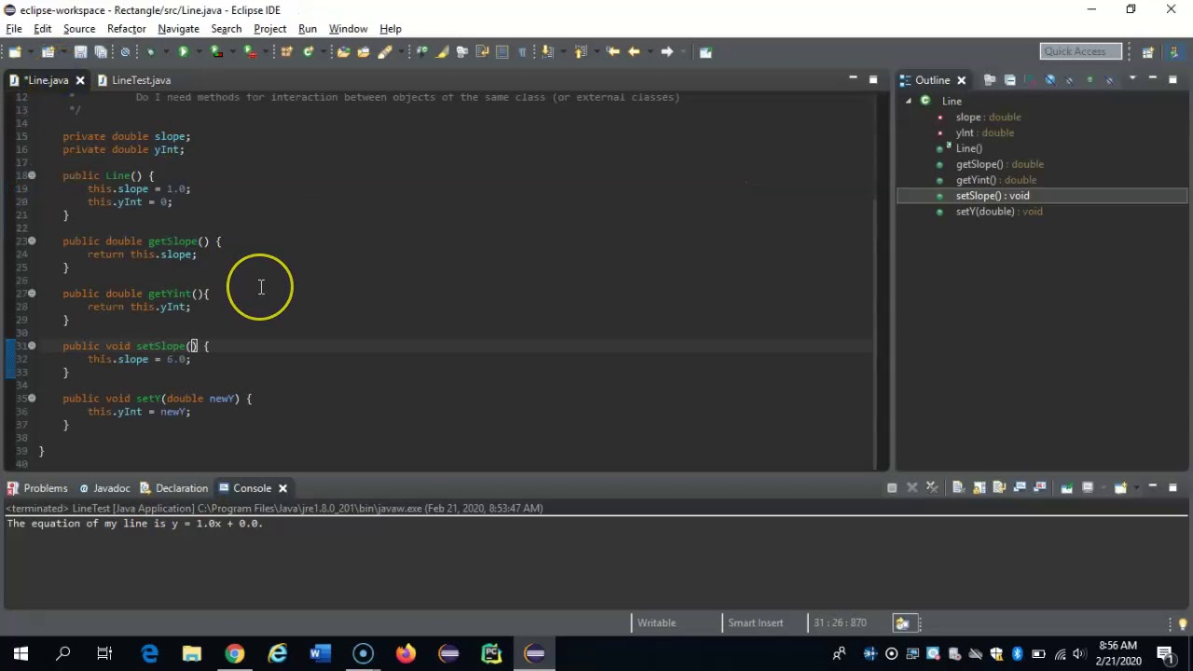Collapse the getSlope method fold marker
The image size is (1193, 671).
tap(32, 240)
